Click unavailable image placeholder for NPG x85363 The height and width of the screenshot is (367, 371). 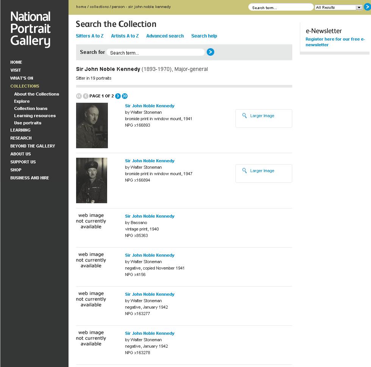pos(91,221)
